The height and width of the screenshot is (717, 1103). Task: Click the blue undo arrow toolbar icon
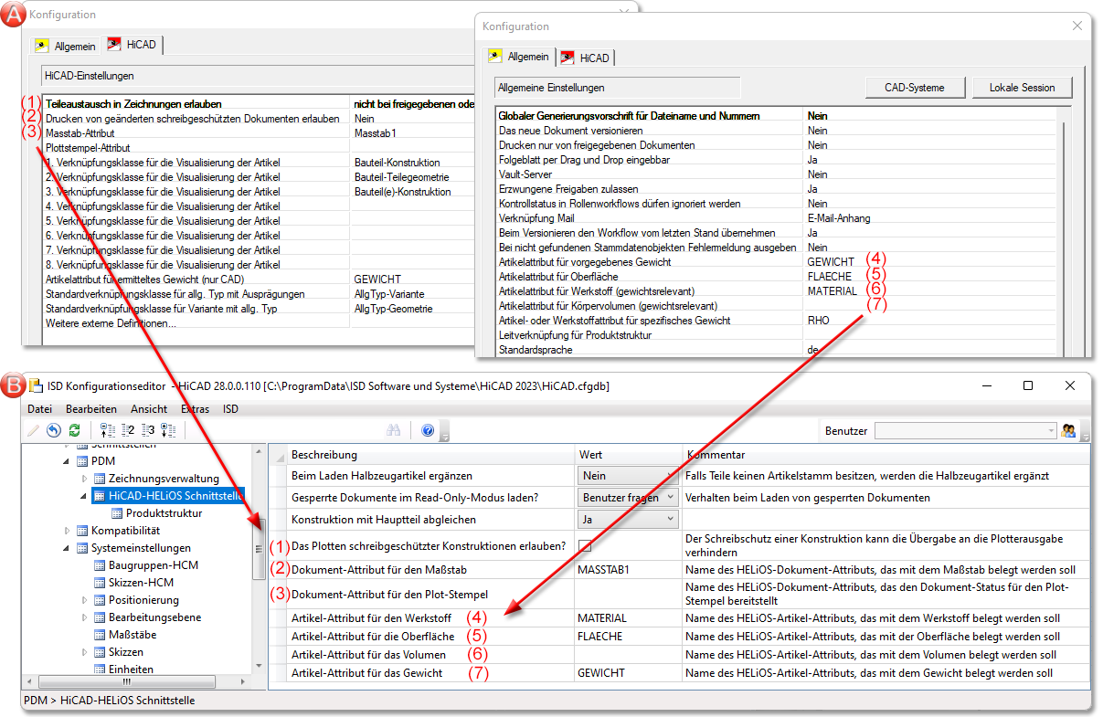[x=53, y=430]
